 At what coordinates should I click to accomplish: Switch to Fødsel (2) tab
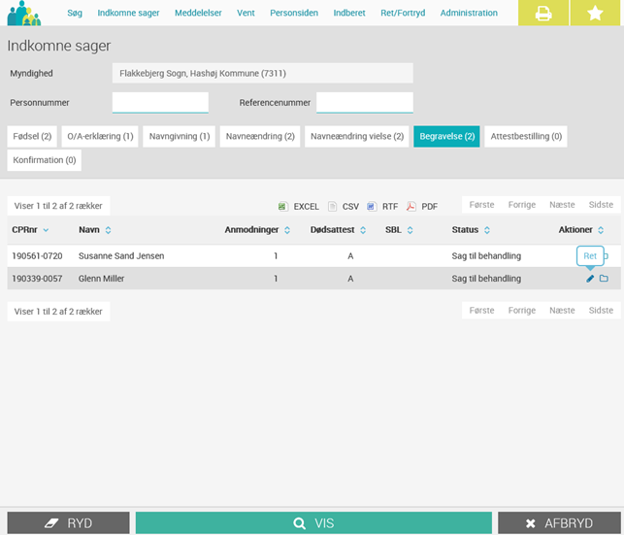32,137
